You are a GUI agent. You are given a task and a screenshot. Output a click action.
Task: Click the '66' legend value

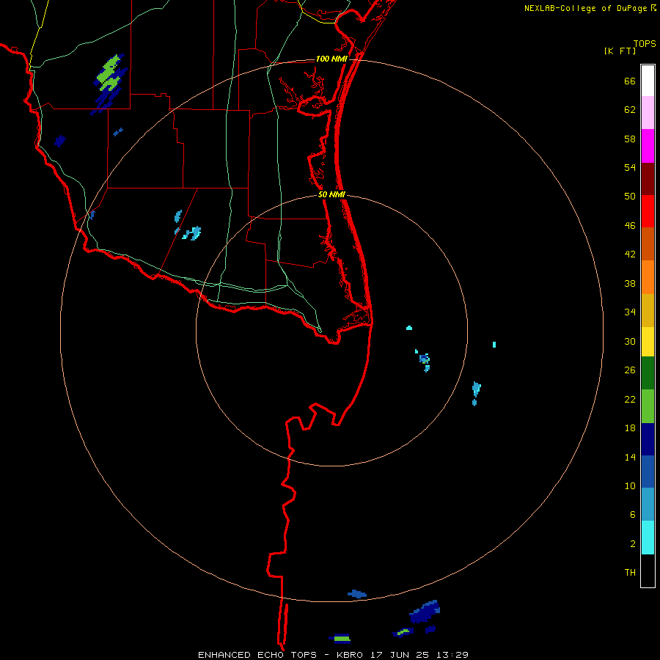pyautogui.click(x=630, y=81)
